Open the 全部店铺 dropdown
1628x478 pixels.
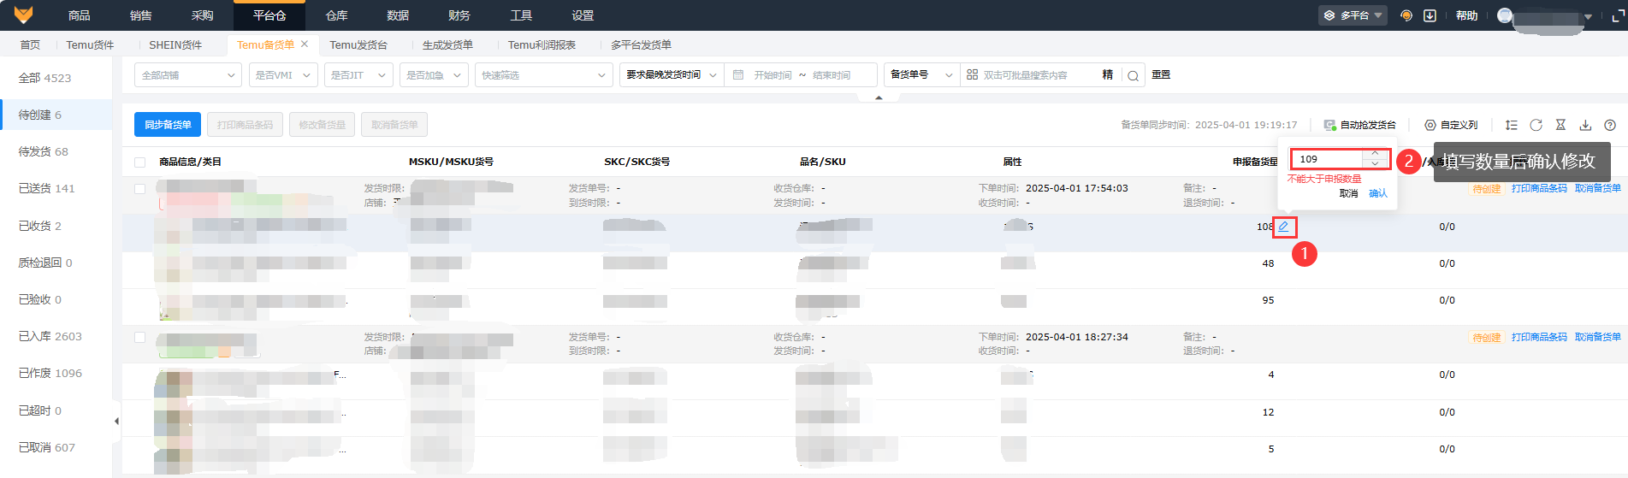[x=188, y=75]
